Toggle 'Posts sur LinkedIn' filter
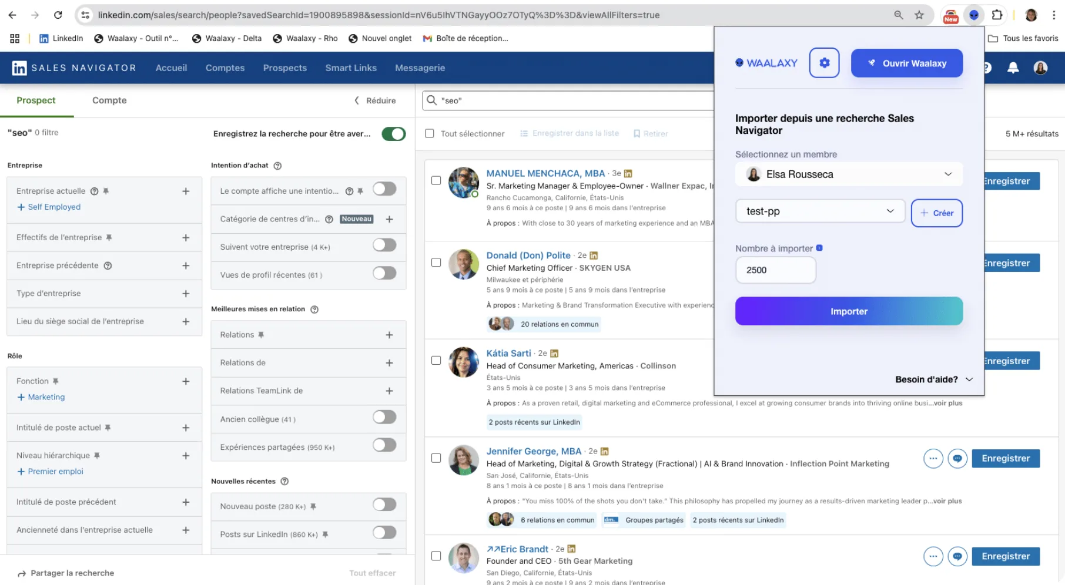1065x585 pixels. 384,533
